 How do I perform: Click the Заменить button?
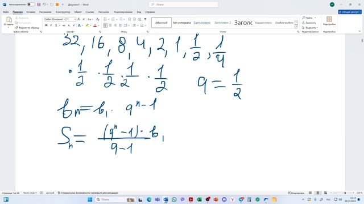309,23
